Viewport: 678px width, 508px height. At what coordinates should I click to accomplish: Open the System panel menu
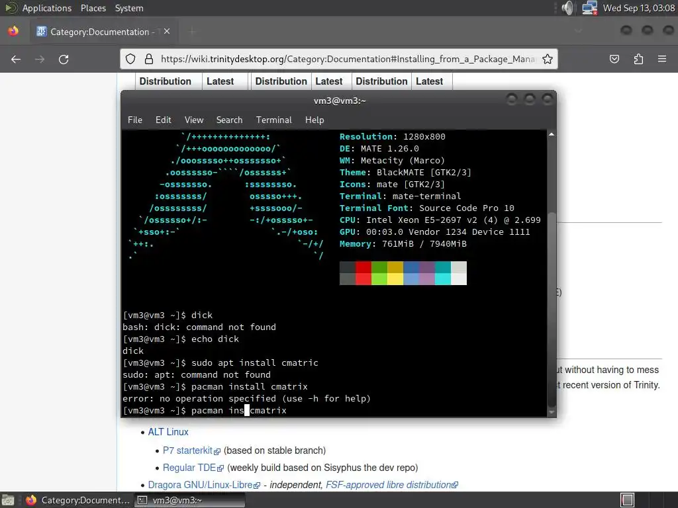(x=129, y=8)
